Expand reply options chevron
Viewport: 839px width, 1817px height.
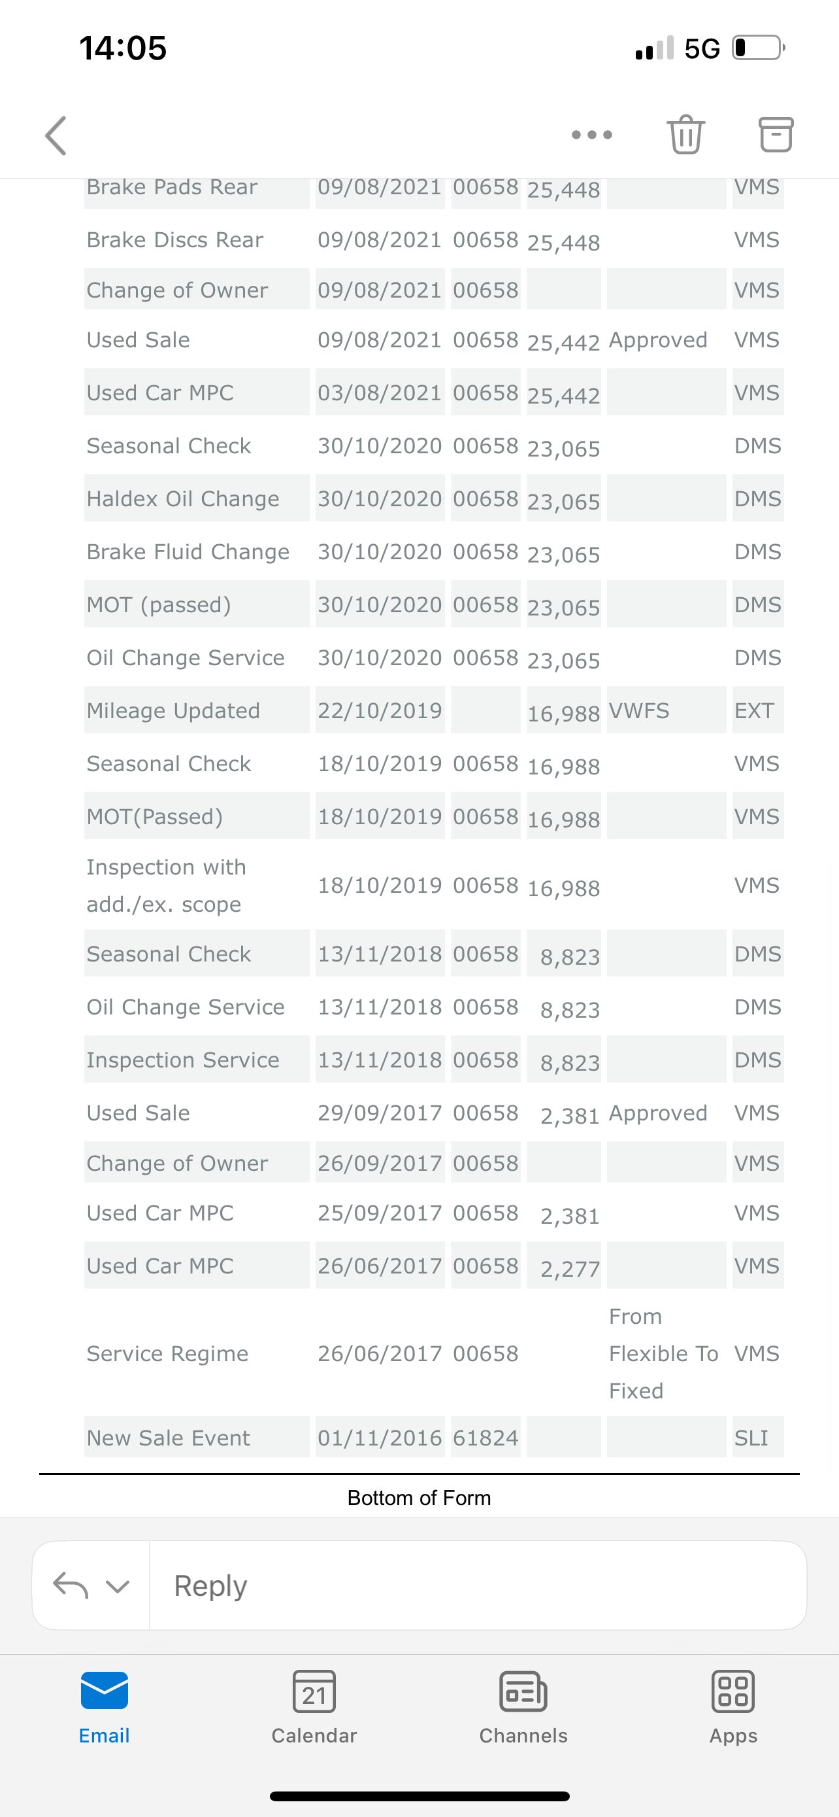[118, 1587]
